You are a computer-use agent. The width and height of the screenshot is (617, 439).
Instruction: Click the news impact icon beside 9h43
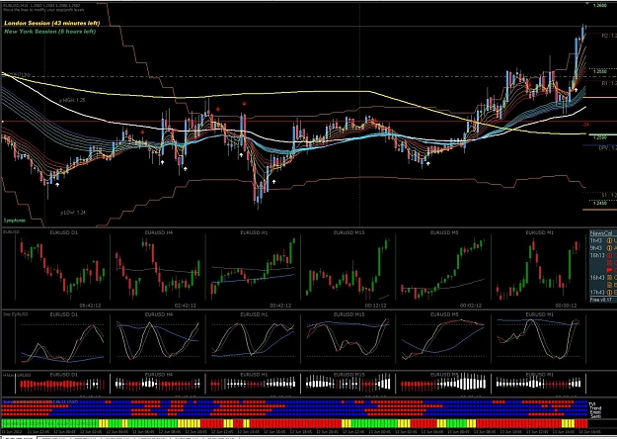click(x=610, y=248)
